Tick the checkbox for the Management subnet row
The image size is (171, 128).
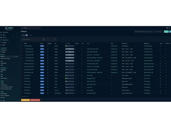[22, 79]
